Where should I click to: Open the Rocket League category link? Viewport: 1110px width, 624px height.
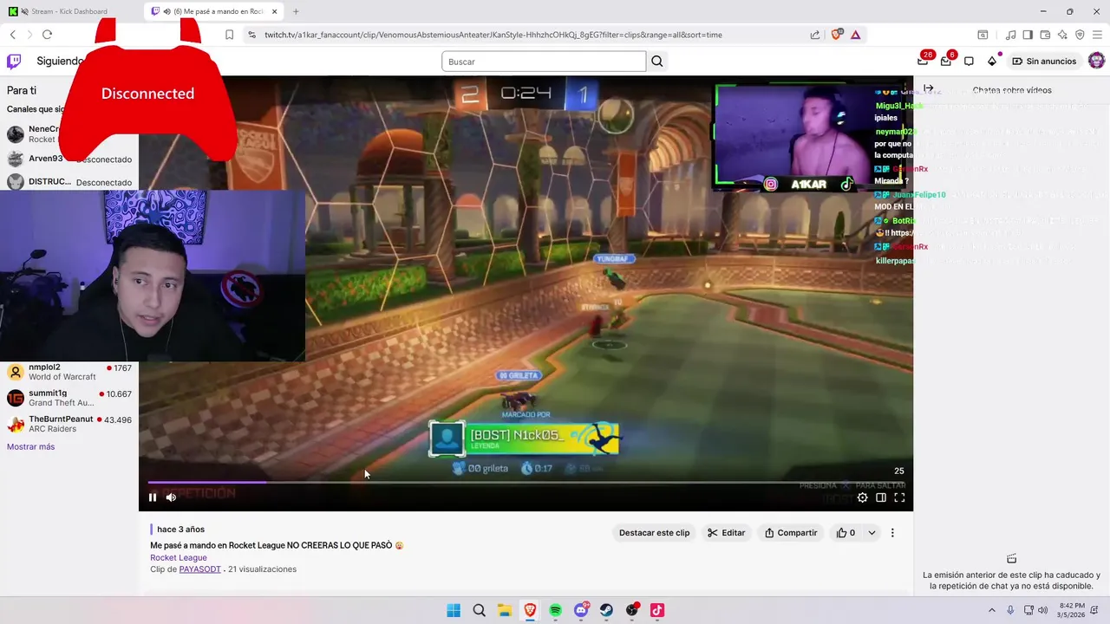coord(179,557)
